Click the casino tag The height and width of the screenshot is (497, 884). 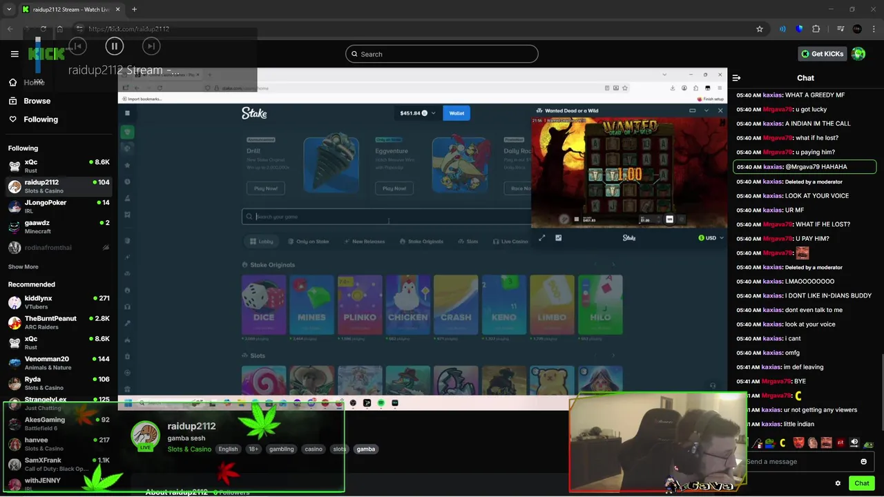coord(314,449)
